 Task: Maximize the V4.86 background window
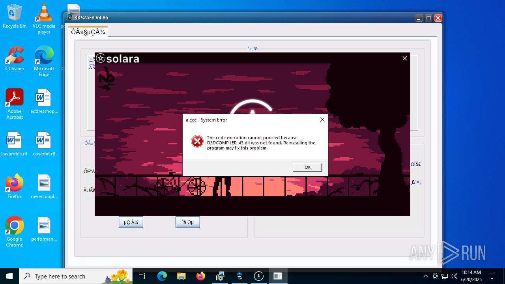[x=428, y=18]
